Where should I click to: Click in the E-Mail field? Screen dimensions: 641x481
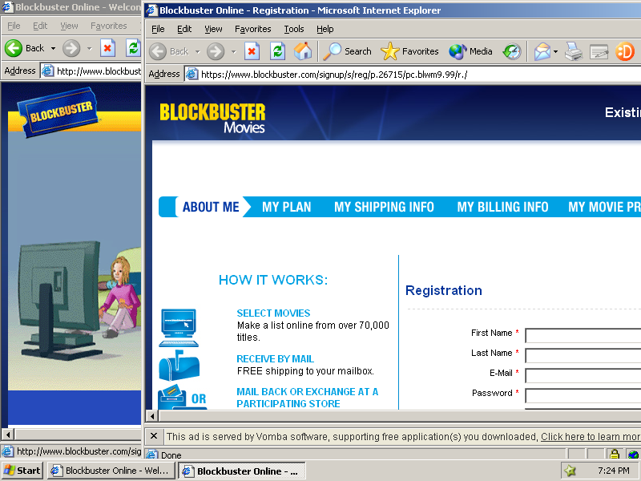(x=583, y=376)
